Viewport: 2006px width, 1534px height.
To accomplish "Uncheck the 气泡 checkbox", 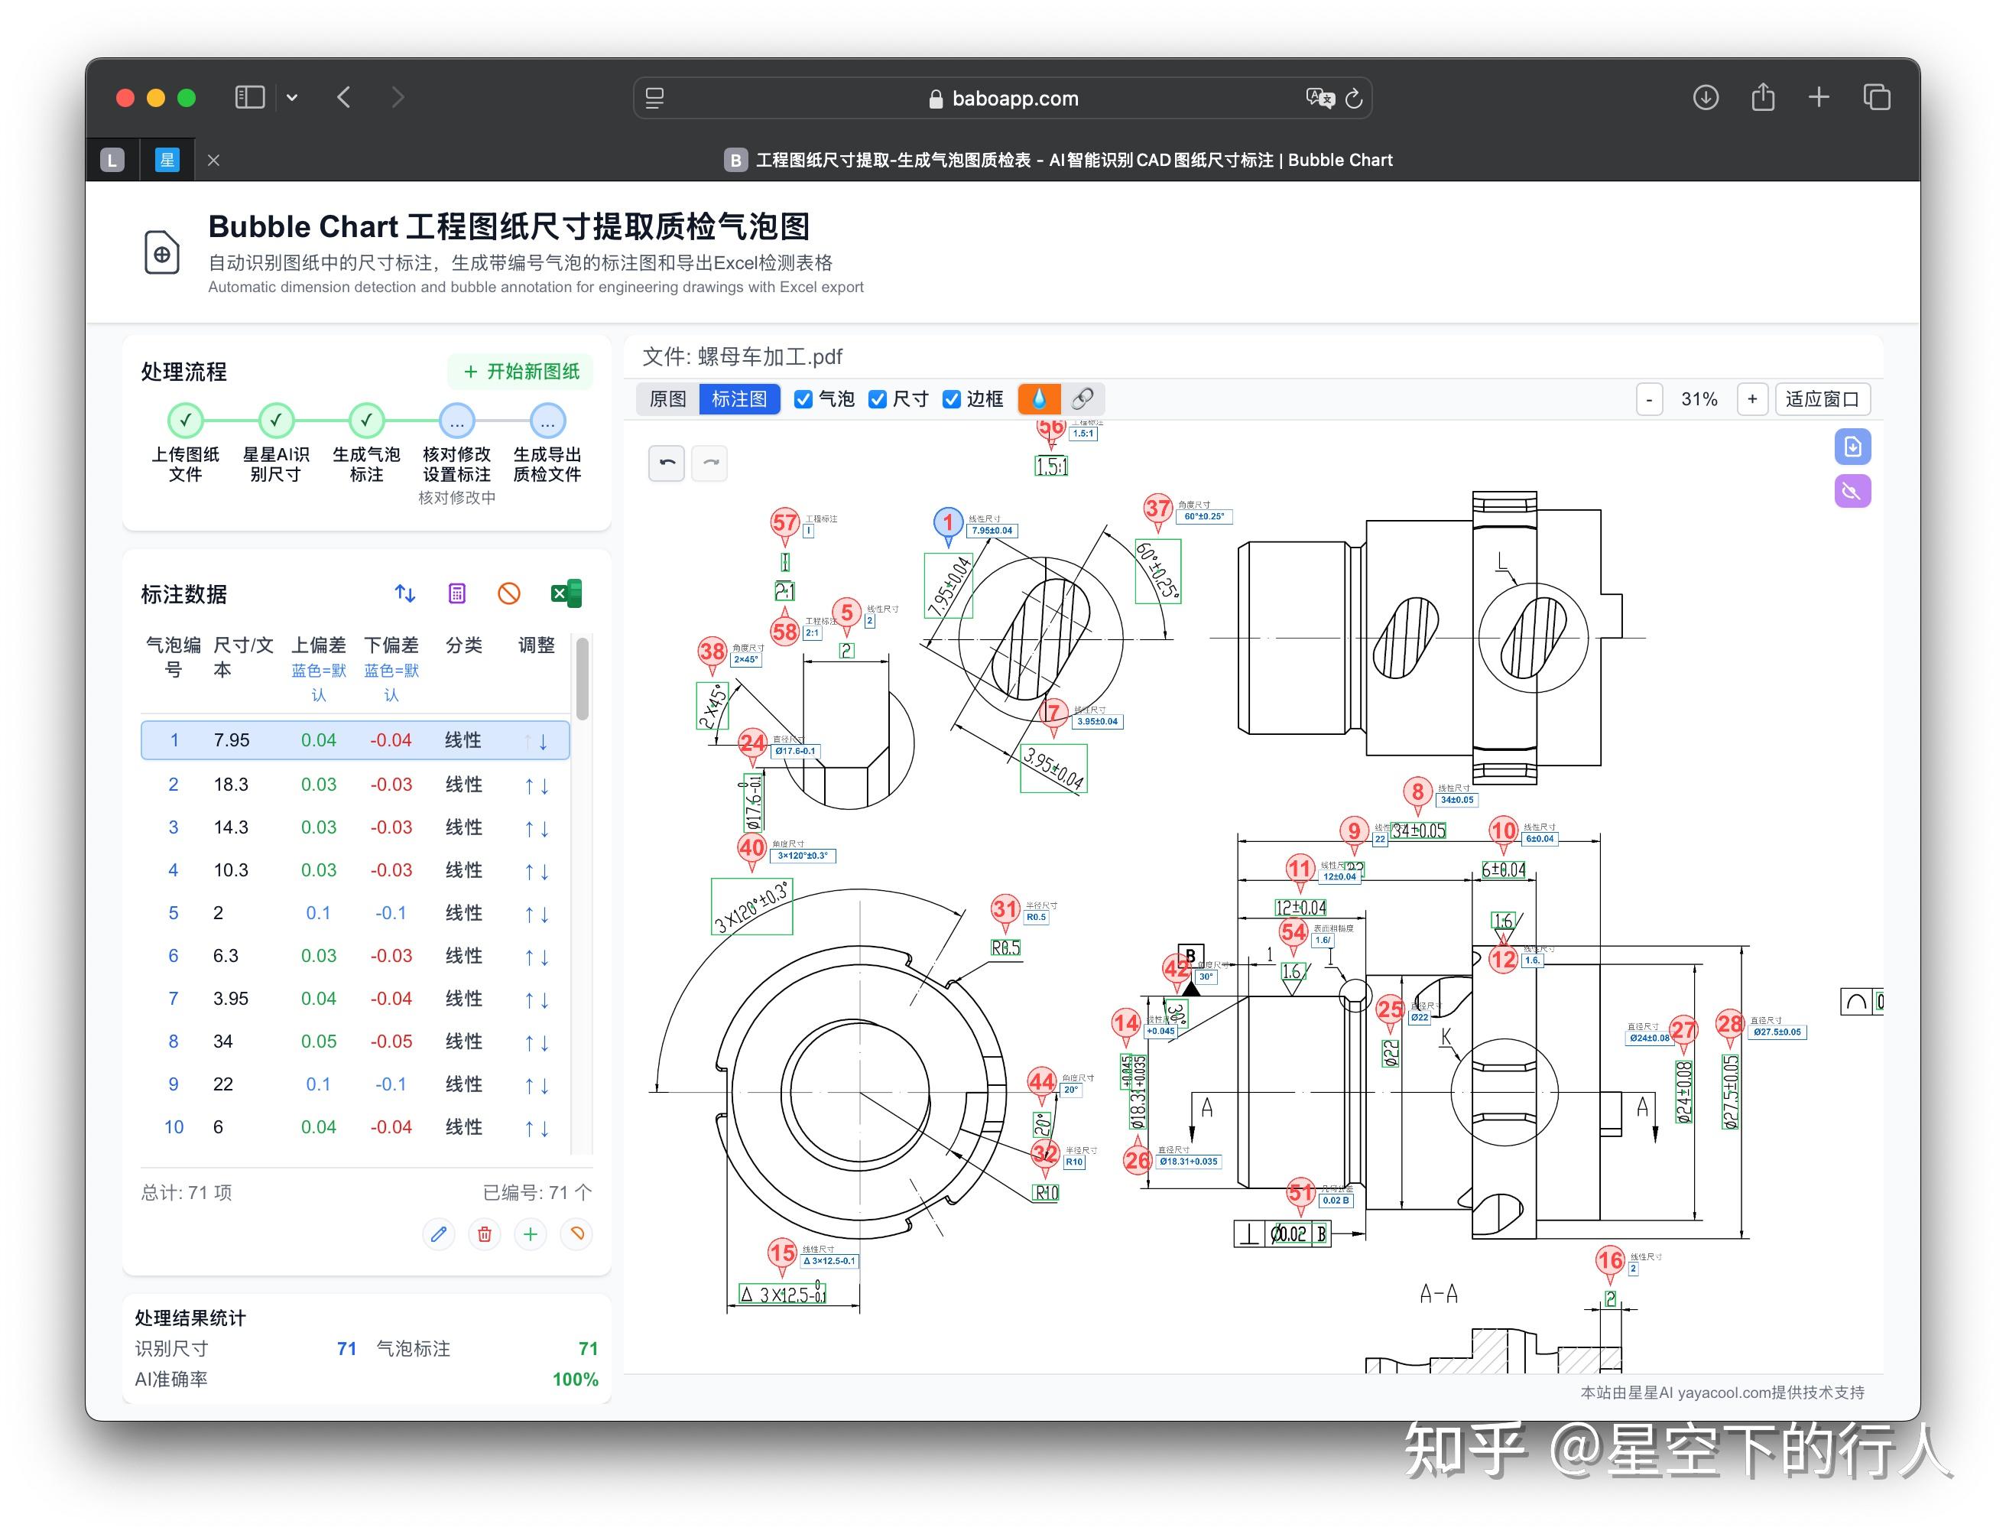I will pyautogui.click(x=803, y=399).
